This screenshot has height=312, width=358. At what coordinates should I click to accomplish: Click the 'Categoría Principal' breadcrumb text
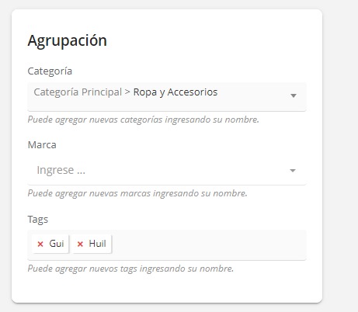(x=78, y=92)
